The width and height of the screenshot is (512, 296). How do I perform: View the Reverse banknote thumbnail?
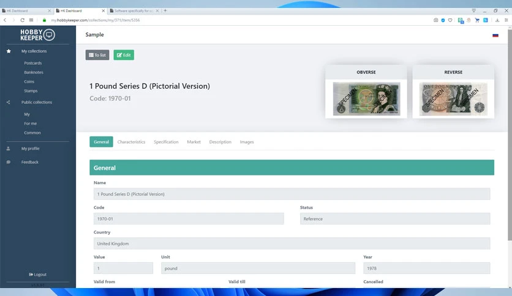click(x=453, y=99)
